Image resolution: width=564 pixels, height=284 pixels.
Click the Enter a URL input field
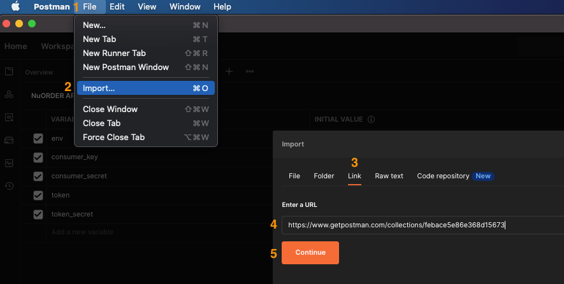(423, 225)
